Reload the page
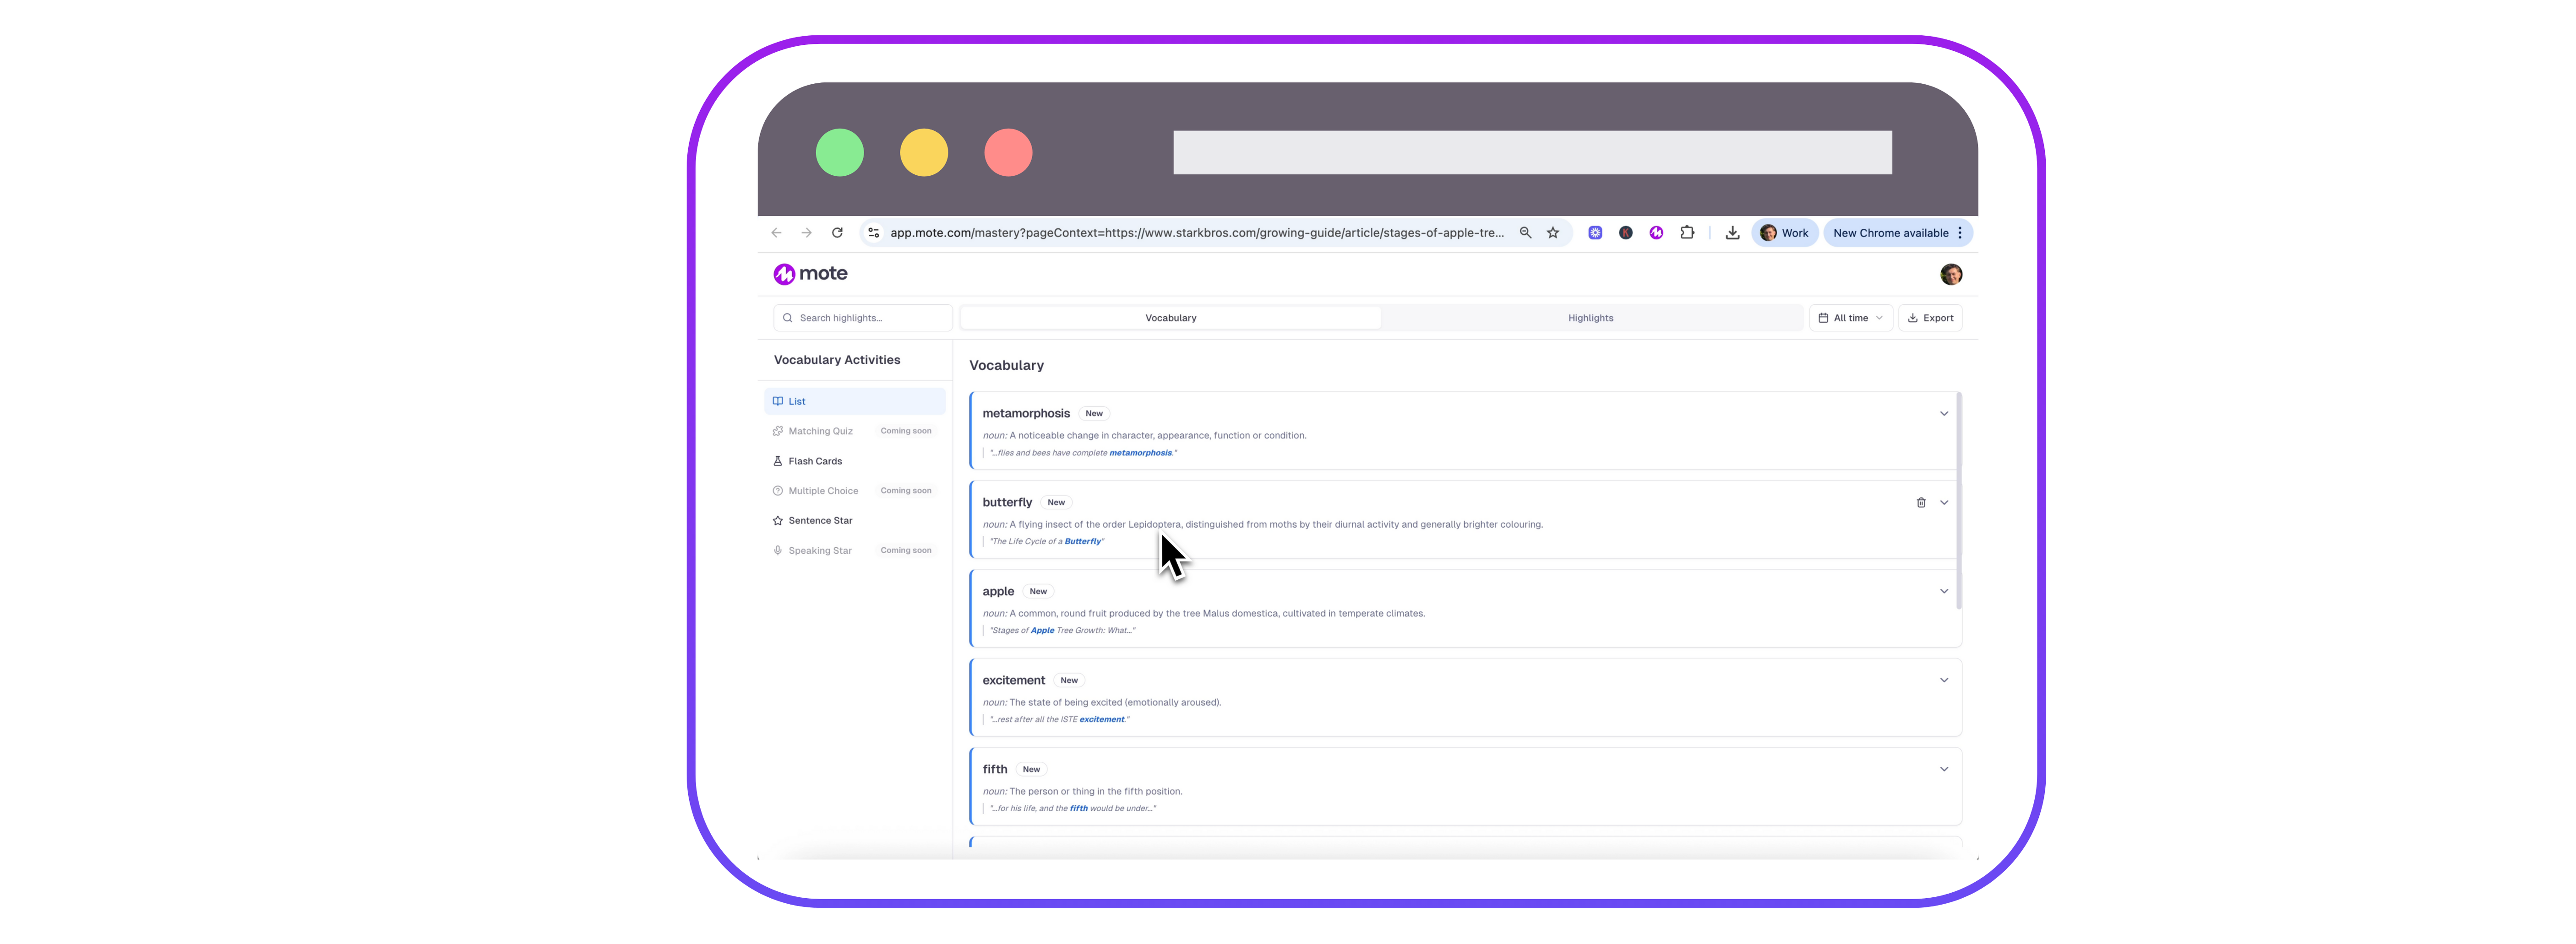Screen dimensions: 2576x944 [837, 233]
